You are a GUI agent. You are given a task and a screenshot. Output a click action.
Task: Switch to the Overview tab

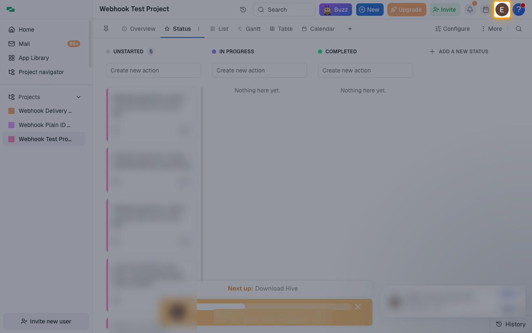click(x=139, y=29)
